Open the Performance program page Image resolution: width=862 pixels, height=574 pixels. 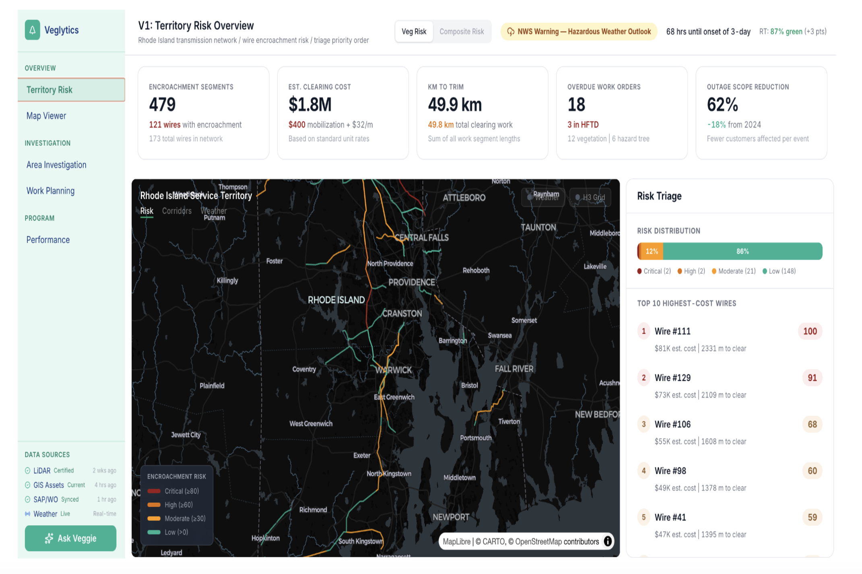click(71, 240)
